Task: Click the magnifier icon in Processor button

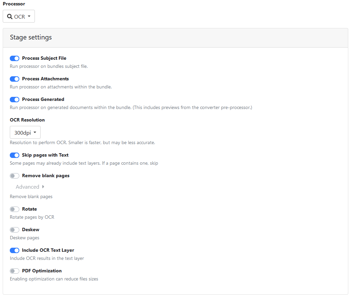Action: coord(10,17)
